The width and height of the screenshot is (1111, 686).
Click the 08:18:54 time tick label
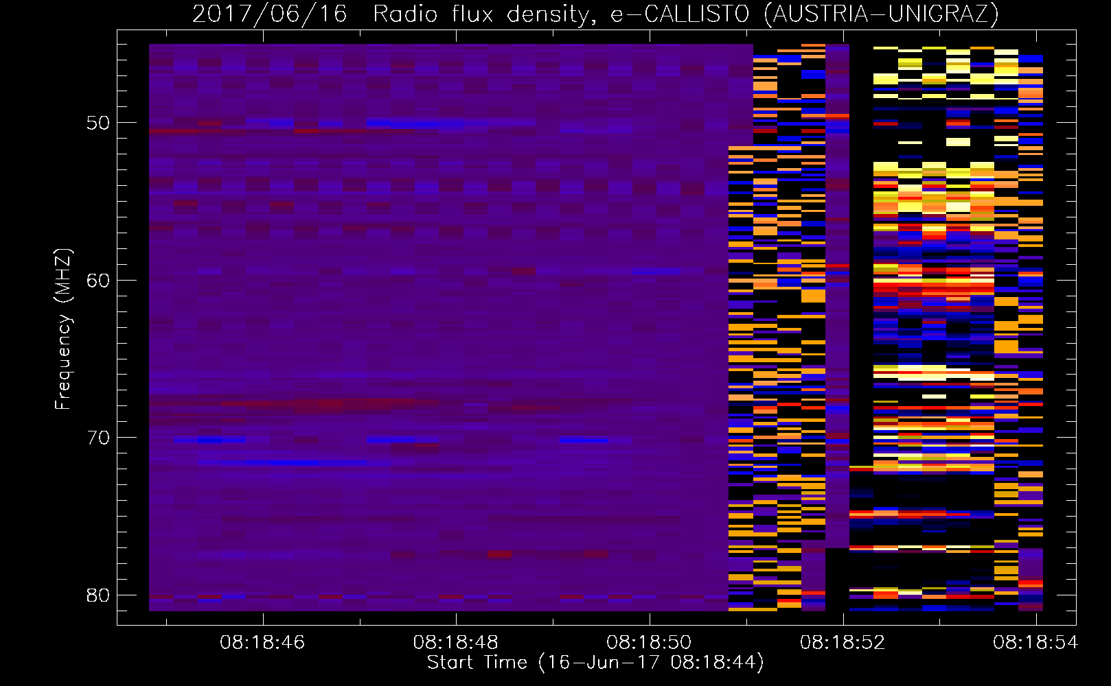click(1035, 643)
